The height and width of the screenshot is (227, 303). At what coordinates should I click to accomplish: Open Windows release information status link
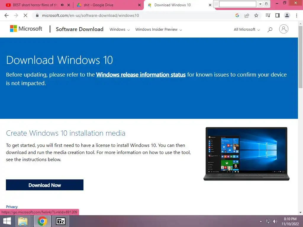click(141, 75)
